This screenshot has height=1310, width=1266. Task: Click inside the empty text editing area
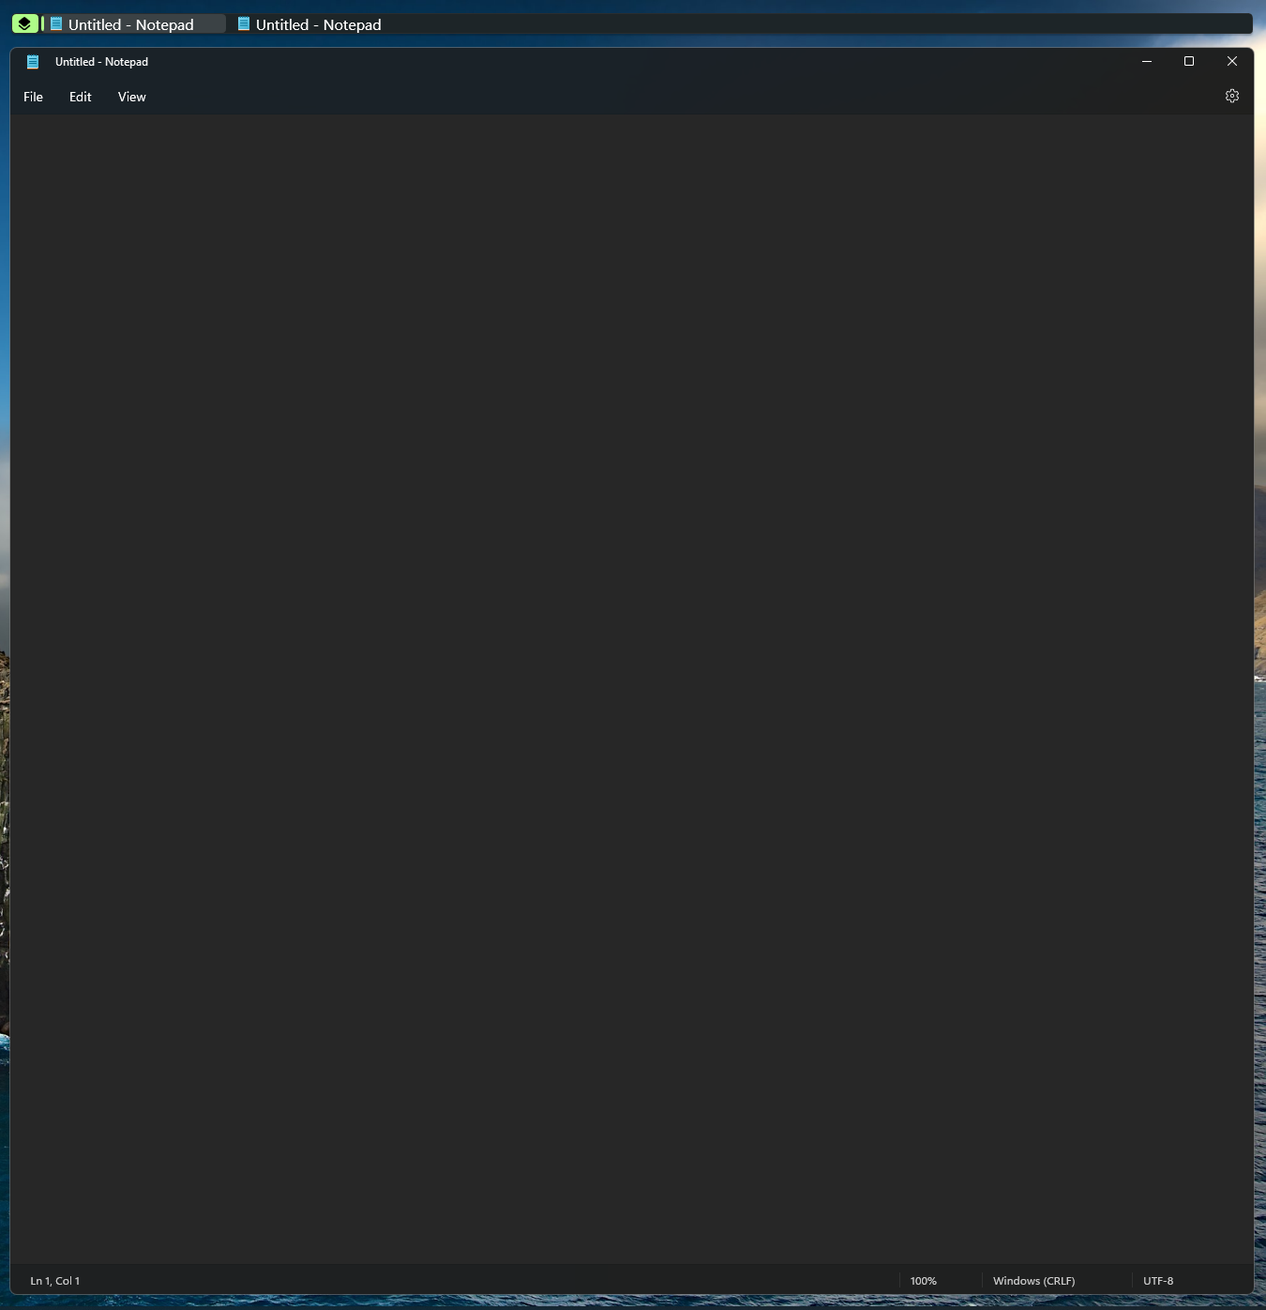pyautogui.click(x=632, y=689)
